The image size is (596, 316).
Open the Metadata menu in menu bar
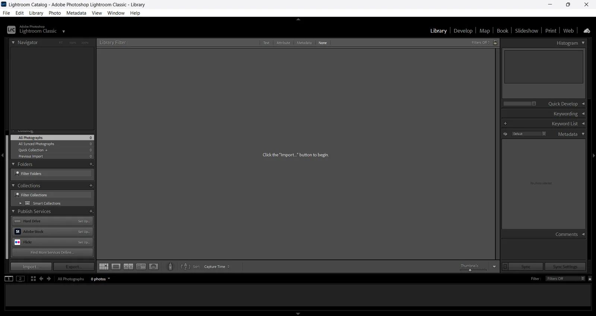(x=76, y=13)
